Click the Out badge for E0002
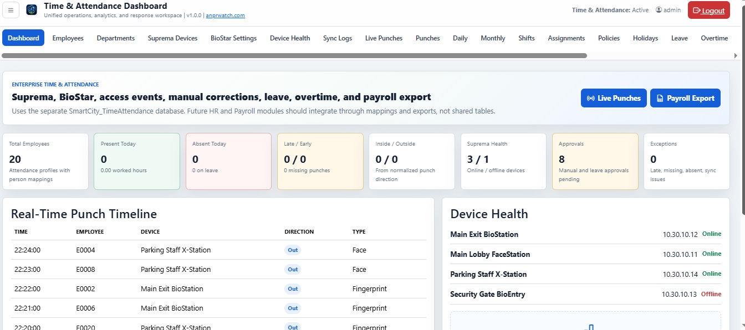This screenshot has height=330, width=745. tap(293, 289)
